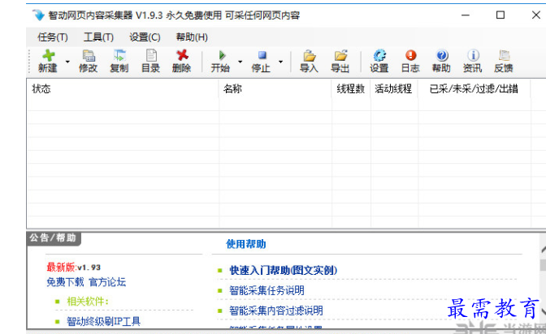Open the 设置(C) menu
This screenshot has height=334, width=546.
tap(145, 36)
